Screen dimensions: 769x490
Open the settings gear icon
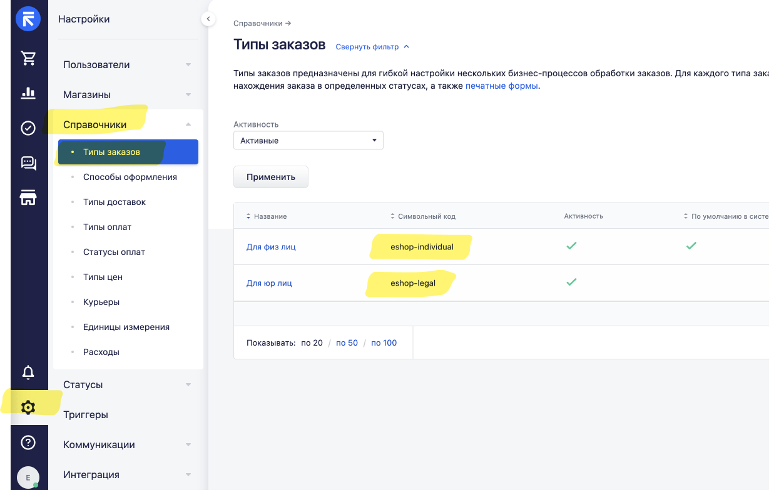(28, 407)
